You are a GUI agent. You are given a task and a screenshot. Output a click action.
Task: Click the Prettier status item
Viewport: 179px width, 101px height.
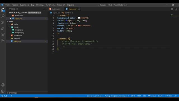pos(168,96)
